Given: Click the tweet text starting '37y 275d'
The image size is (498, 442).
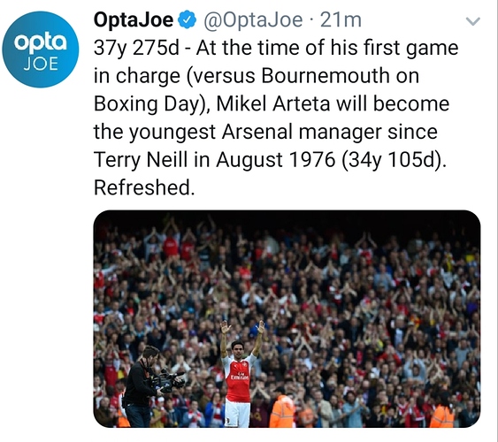Looking at the screenshot, I should coord(276,118).
